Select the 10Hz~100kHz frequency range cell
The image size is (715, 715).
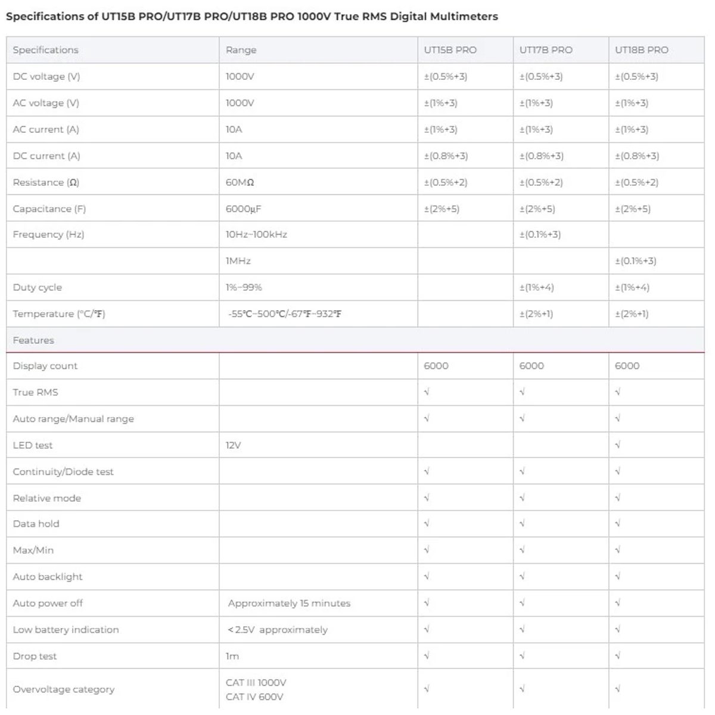(318, 235)
